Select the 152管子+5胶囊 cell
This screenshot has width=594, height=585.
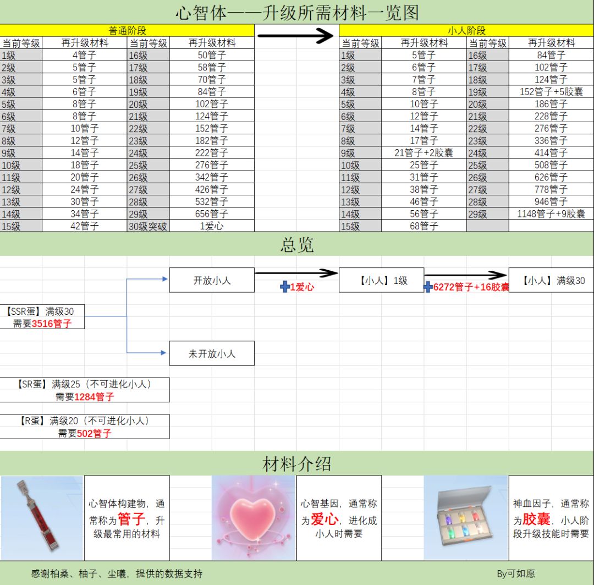point(551,92)
